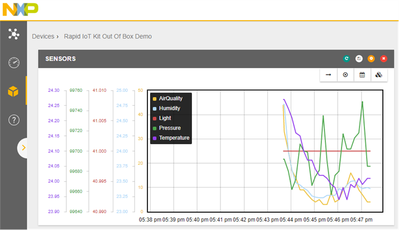Click the 05:47 pm time axis label
Screen dimensions: 399x230
(362, 219)
